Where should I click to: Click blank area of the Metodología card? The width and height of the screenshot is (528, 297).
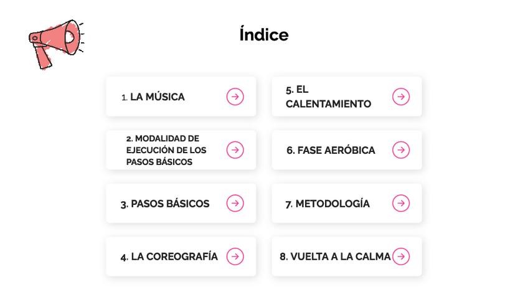pyautogui.click(x=381, y=215)
